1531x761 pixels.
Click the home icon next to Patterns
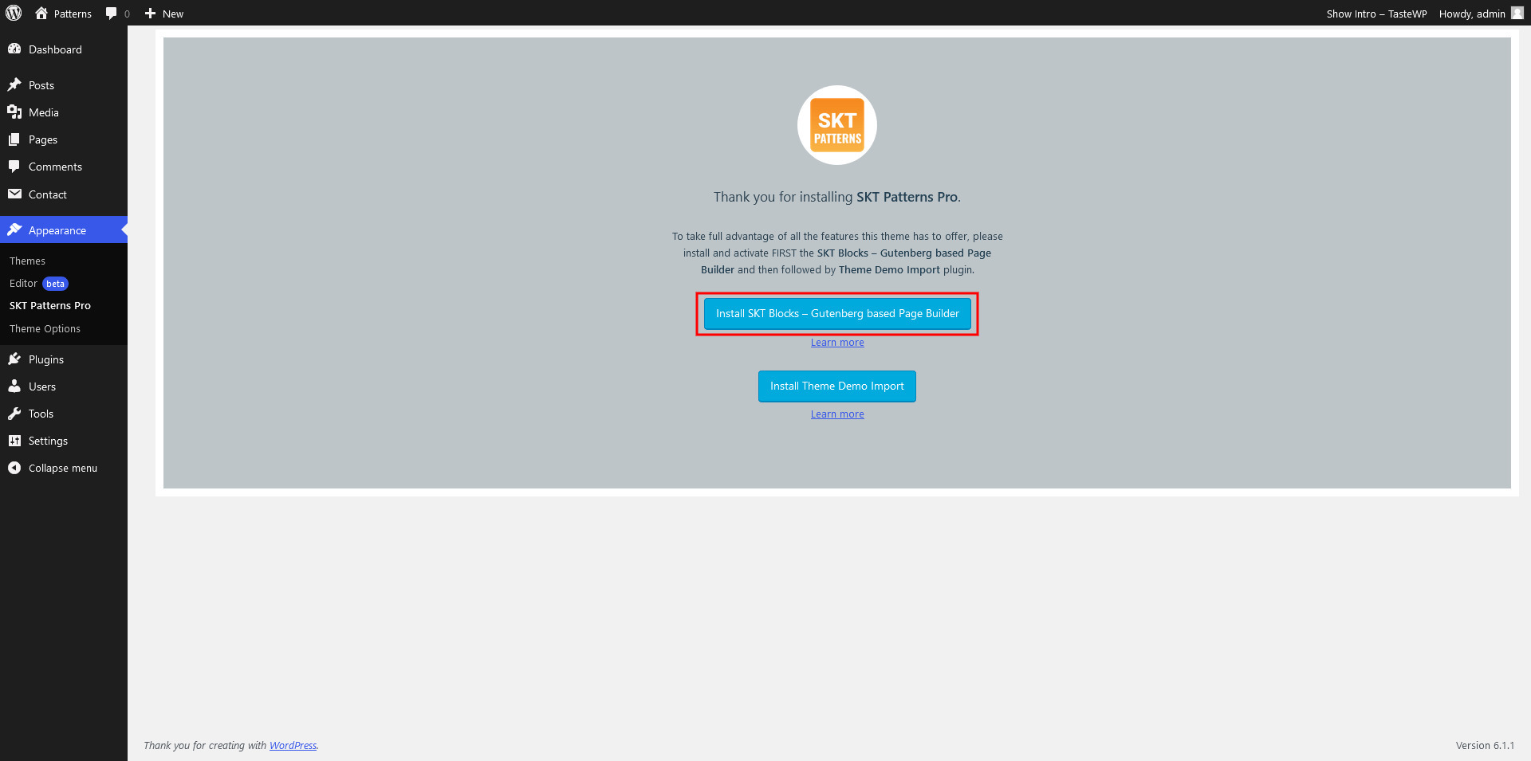pos(41,13)
